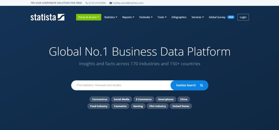The width and height of the screenshot is (279, 130).
Task: Select the Gaming topic tag
Action: (138, 106)
